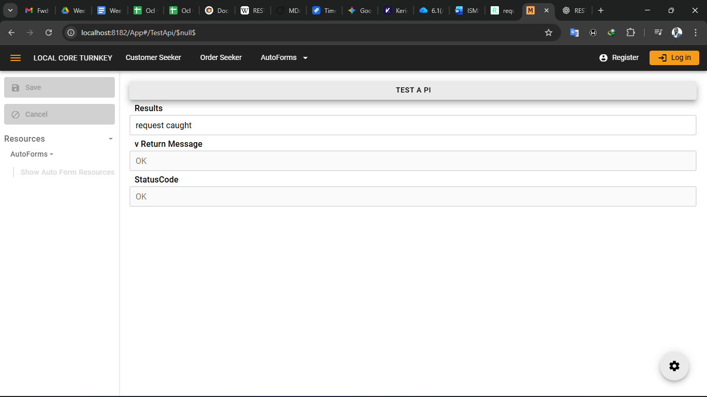
Task: Bookmark this page with the star icon
Action: pyautogui.click(x=549, y=33)
